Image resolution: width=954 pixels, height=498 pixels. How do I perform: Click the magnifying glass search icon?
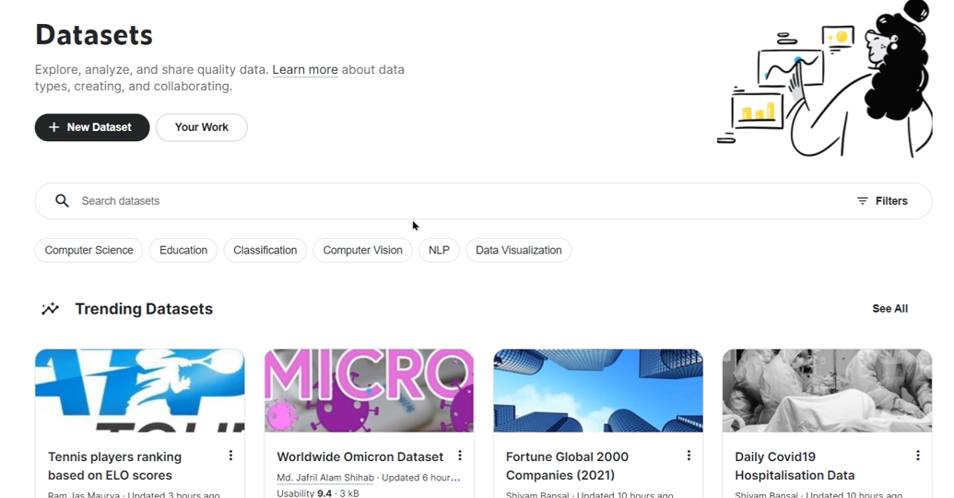tap(62, 201)
